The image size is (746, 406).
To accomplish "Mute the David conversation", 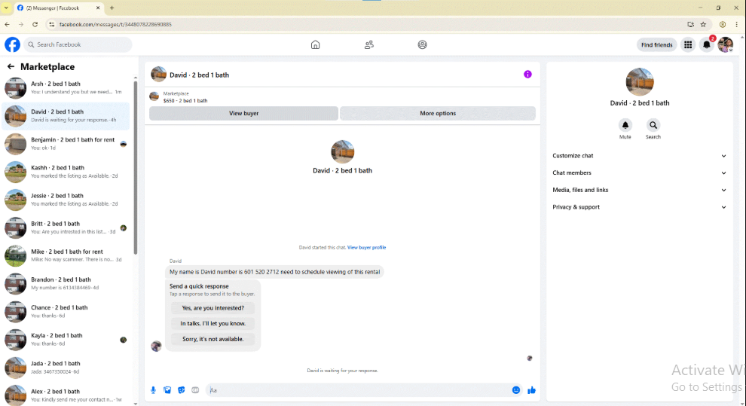I will pos(625,125).
